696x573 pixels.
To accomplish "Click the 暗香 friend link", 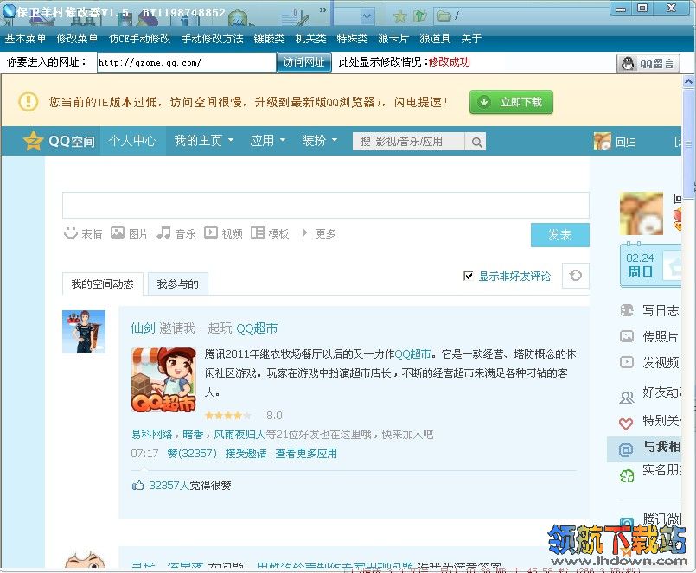I will point(193,434).
